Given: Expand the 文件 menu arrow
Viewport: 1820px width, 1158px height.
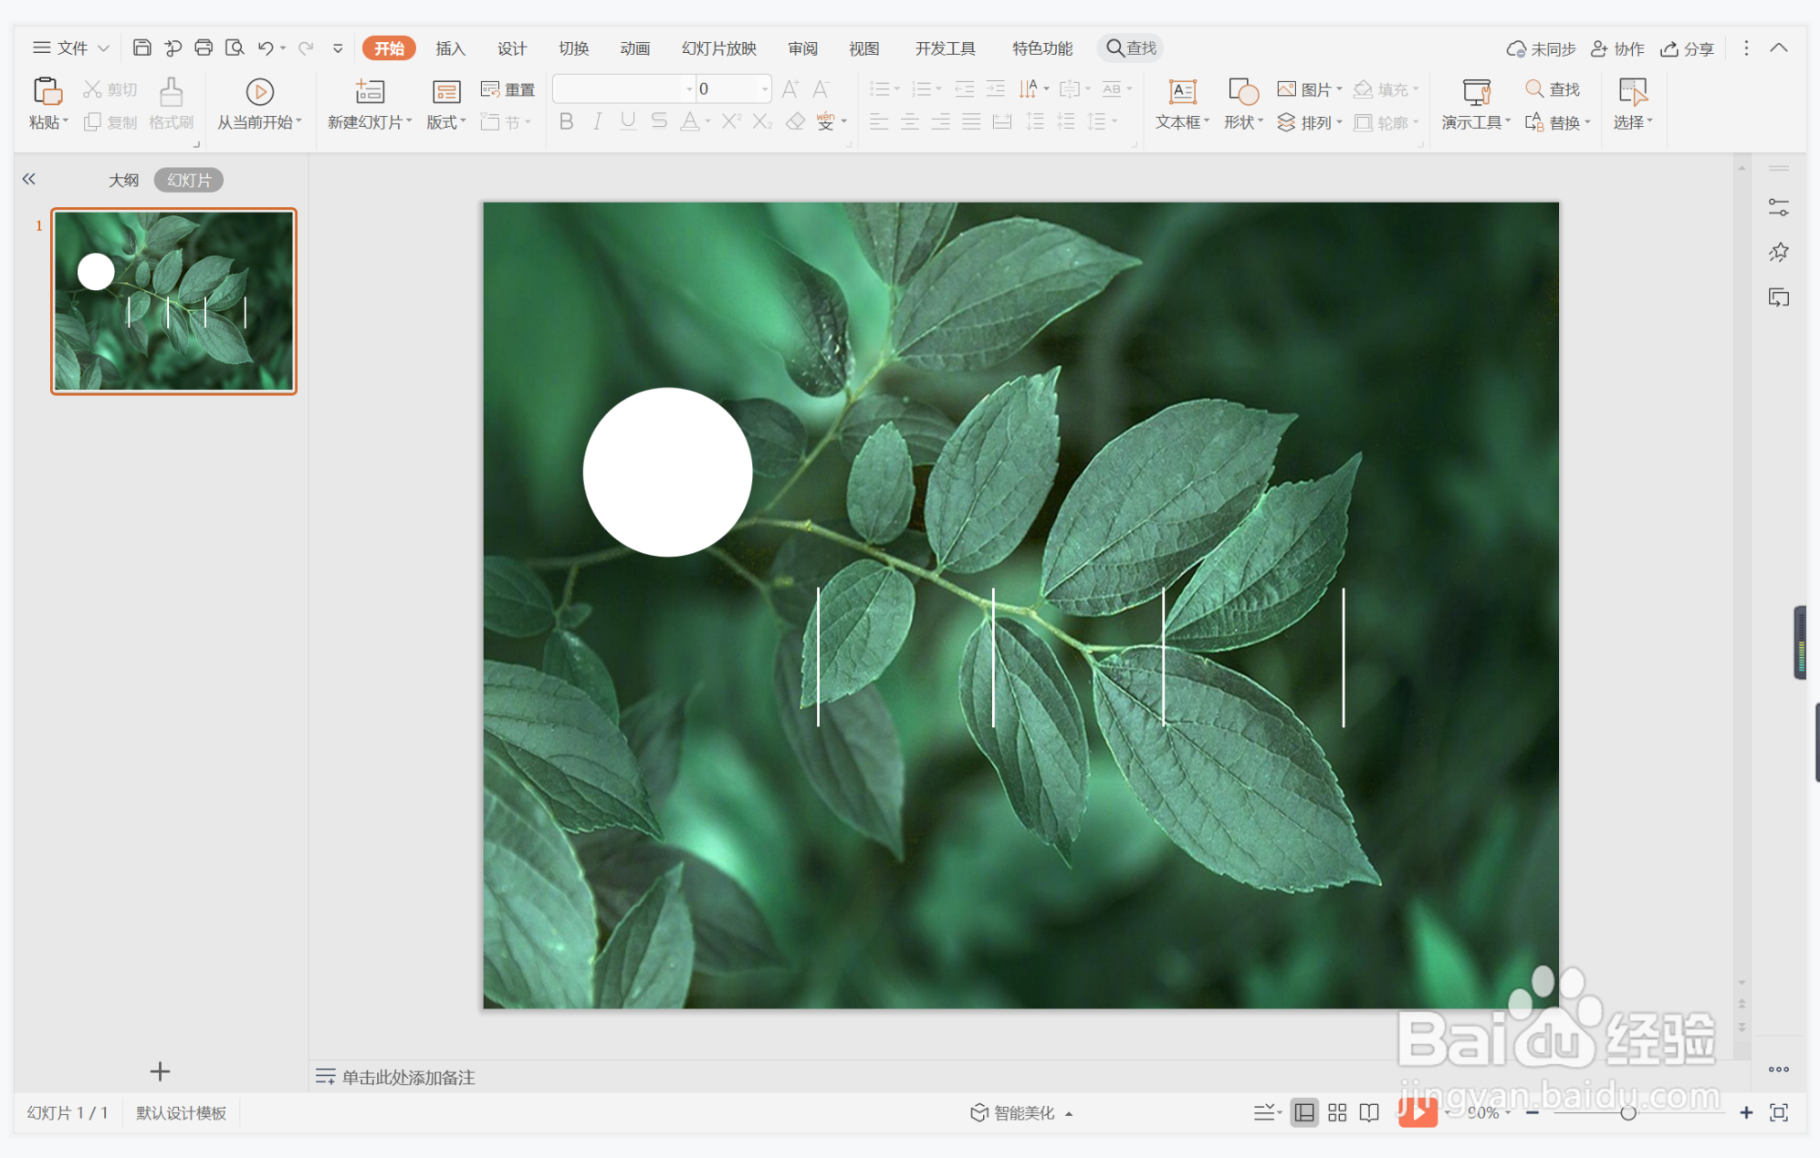Looking at the screenshot, I should pyautogui.click(x=103, y=48).
